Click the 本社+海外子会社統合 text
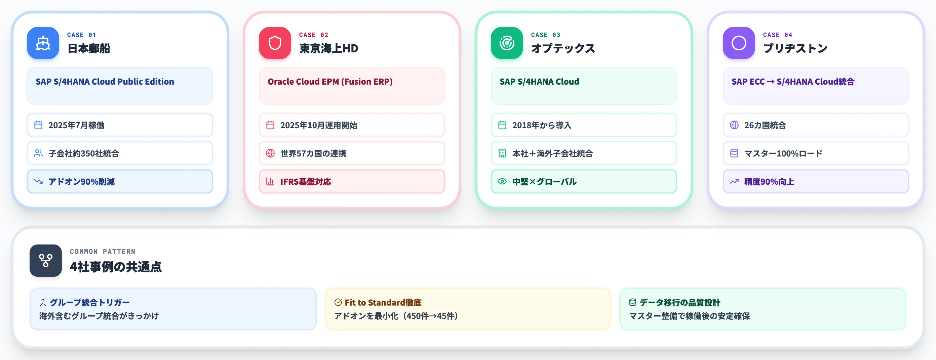The height and width of the screenshot is (360, 936). click(x=552, y=153)
